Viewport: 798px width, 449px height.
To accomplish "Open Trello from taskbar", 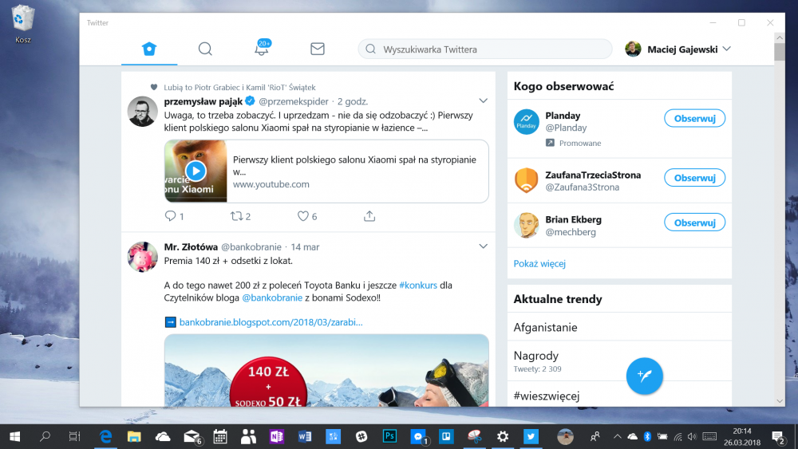I will [446, 436].
